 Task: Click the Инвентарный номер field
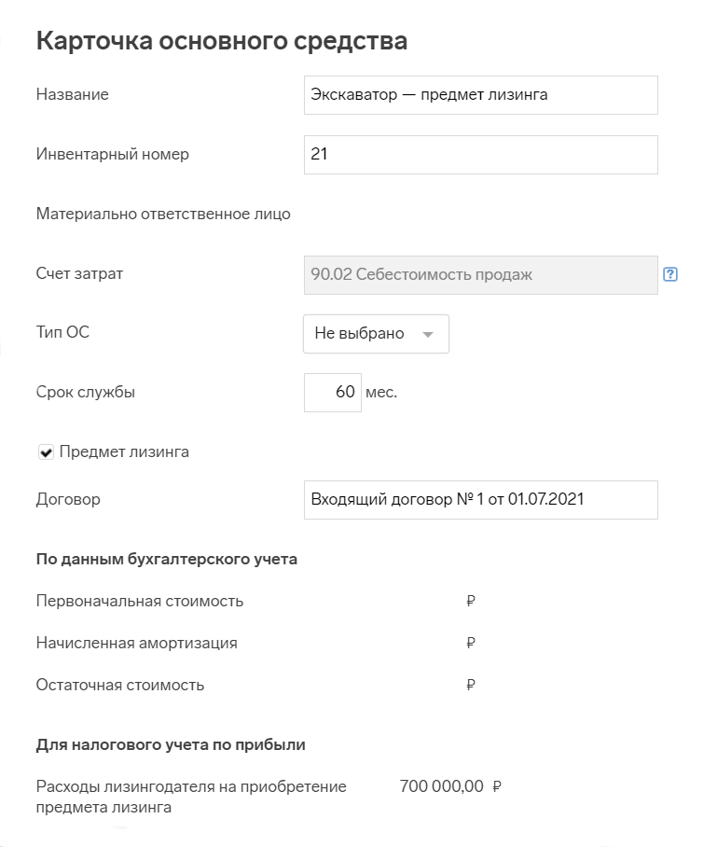click(480, 155)
